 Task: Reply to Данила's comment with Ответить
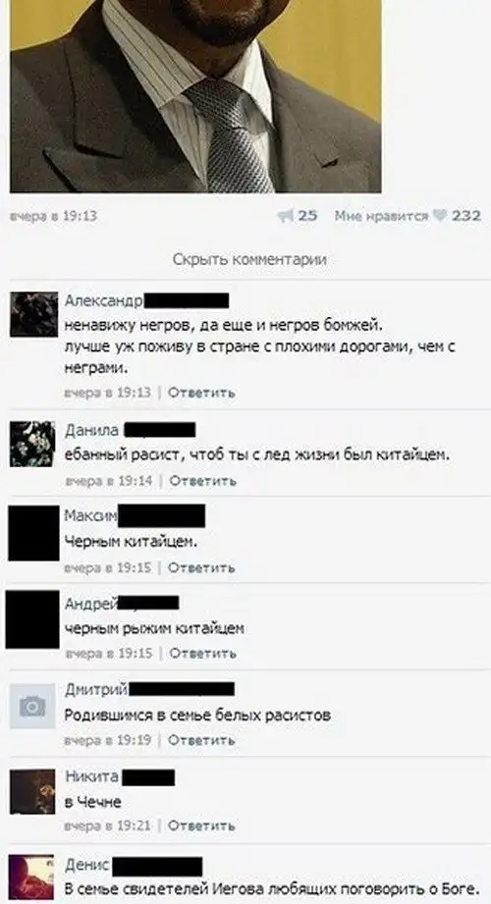coord(202,480)
